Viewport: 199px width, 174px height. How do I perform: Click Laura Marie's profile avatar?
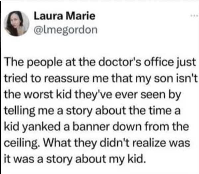pyautogui.click(x=17, y=23)
